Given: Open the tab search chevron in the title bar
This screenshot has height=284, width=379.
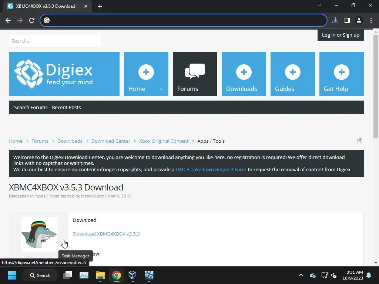Looking at the screenshot, I should click(319, 5).
